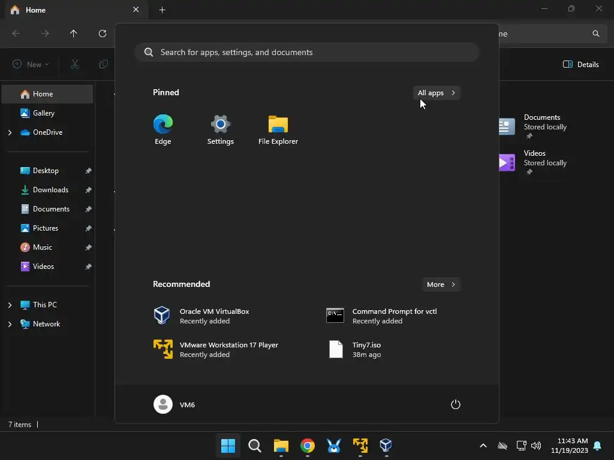Unpin Music using its pin icon

(89, 247)
